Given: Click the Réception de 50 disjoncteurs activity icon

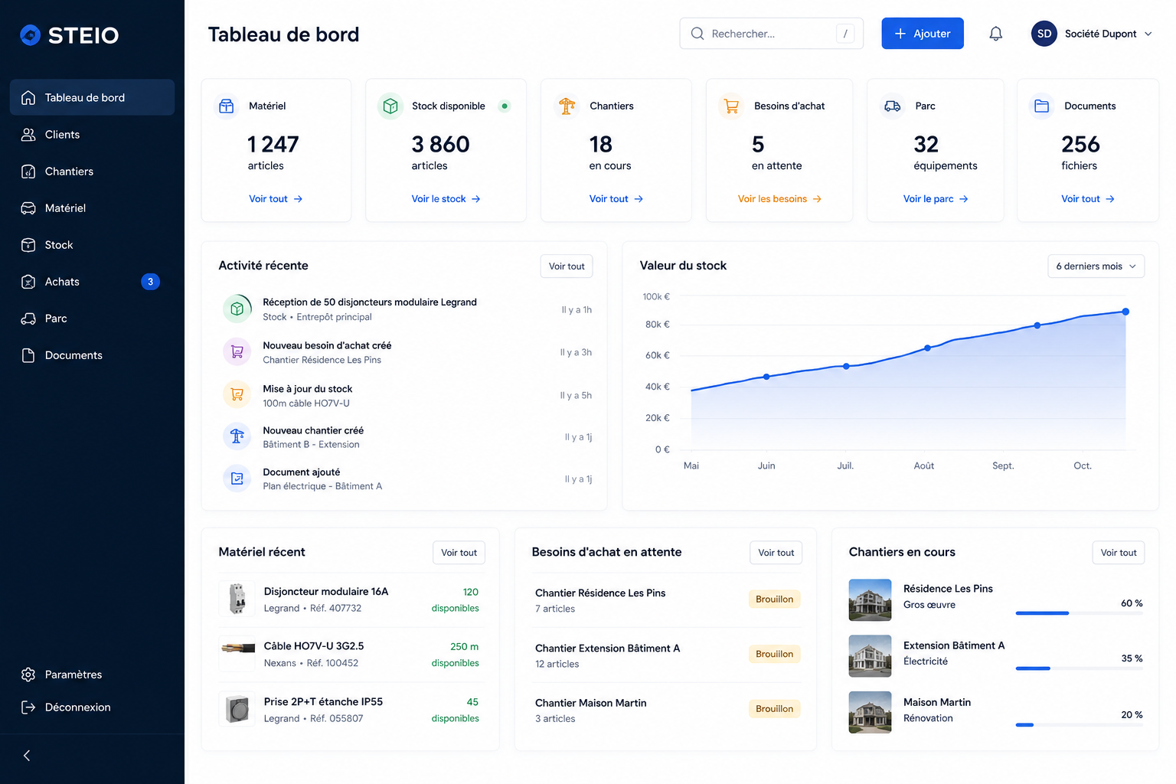Looking at the screenshot, I should pos(237,309).
